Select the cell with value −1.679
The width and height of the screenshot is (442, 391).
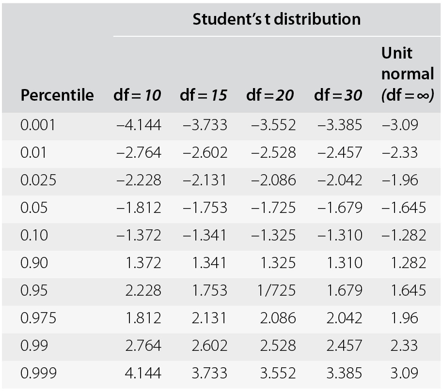340,208
